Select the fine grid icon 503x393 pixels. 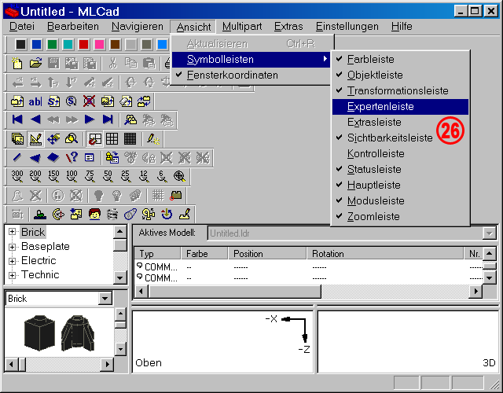(130, 139)
